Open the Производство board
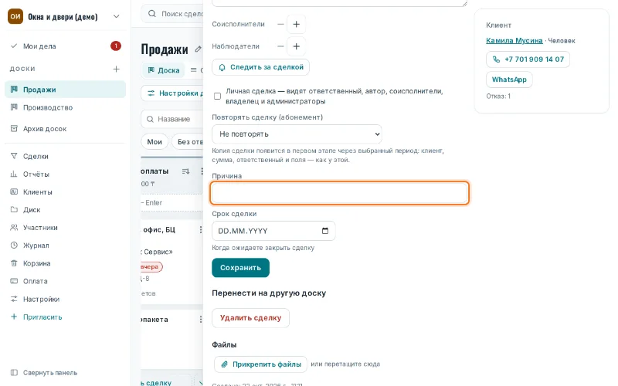This screenshot has width=618, height=386. coord(65,107)
